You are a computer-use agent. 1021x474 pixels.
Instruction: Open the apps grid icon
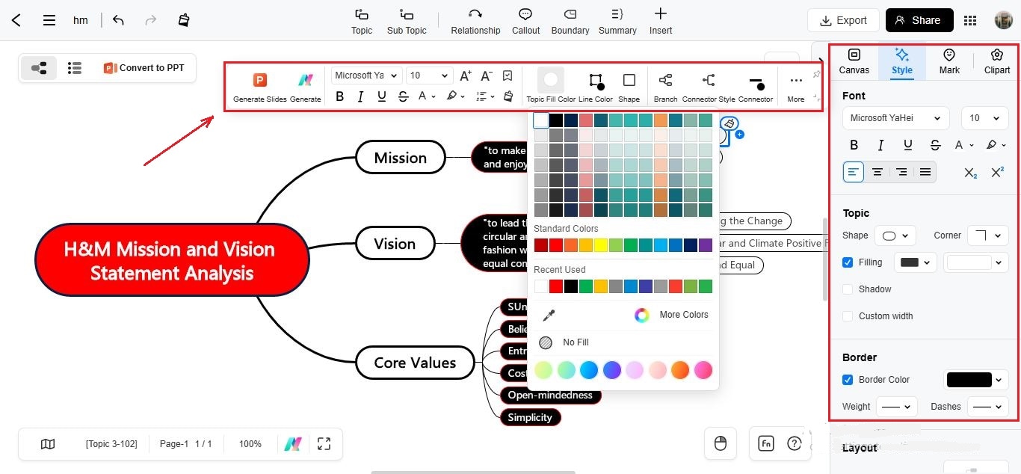point(970,20)
